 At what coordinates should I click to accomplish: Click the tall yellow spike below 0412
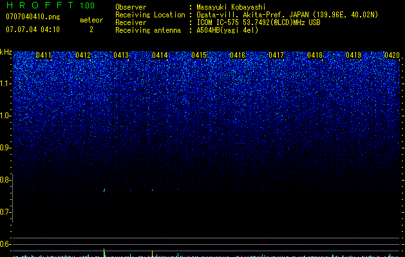click(104, 253)
